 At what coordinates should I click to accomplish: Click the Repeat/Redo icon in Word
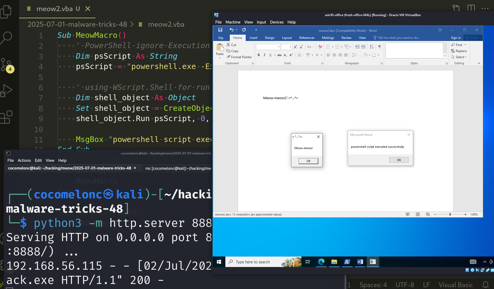pos(244,30)
